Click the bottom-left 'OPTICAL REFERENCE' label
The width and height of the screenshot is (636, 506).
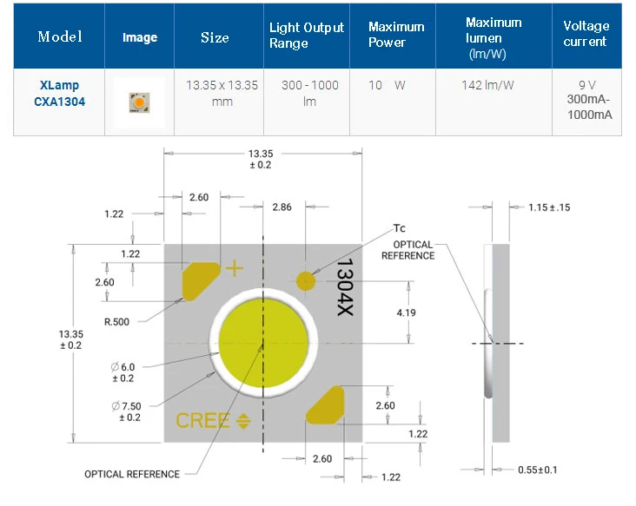click(132, 475)
